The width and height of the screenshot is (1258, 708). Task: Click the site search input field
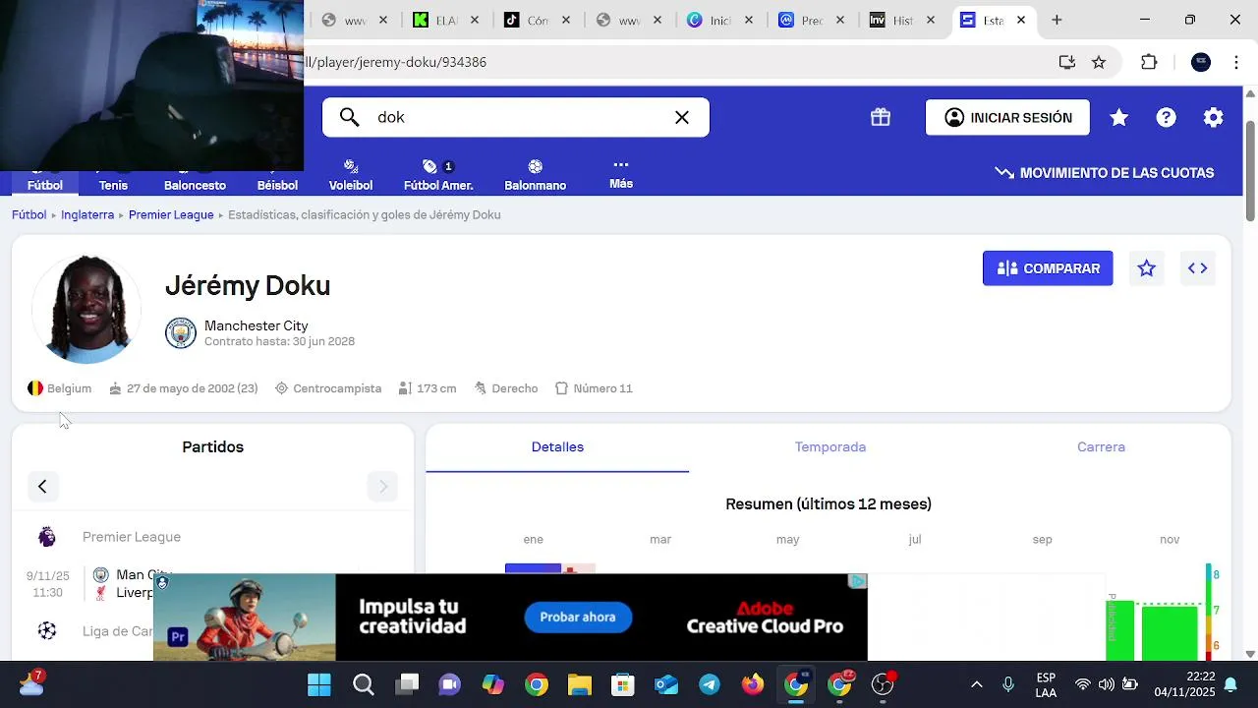click(516, 117)
